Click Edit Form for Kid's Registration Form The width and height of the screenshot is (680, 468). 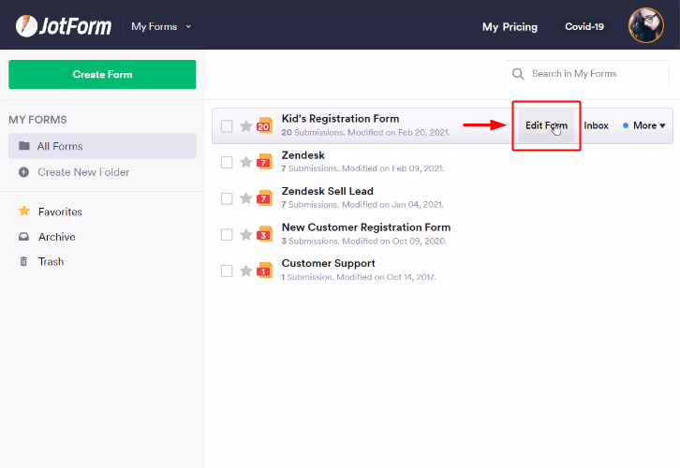click(546, 125)
